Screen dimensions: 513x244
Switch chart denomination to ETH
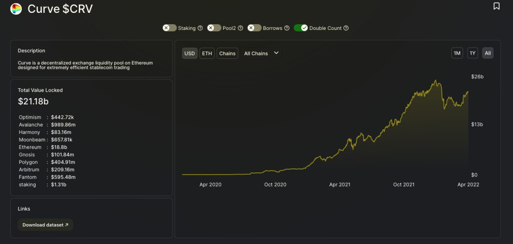(x=207, y=53)
